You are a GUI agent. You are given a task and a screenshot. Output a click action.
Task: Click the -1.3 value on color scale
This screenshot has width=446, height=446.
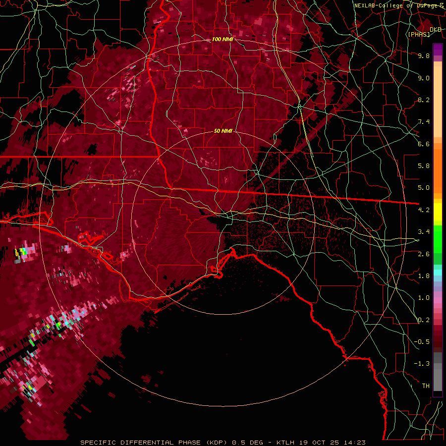tap(422, 364)
